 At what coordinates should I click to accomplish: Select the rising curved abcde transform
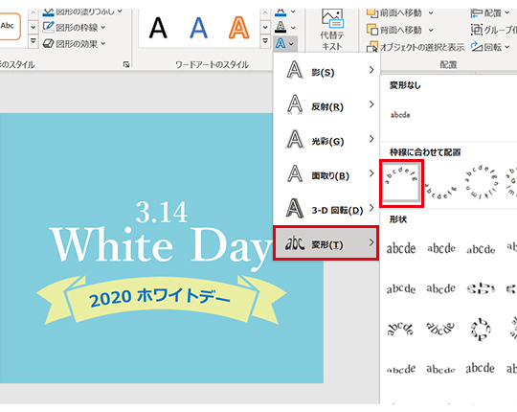coord(401,369)
